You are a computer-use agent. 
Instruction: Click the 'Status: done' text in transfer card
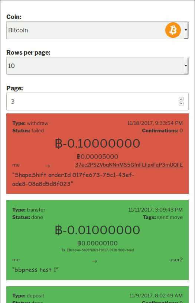pos(27,217)
